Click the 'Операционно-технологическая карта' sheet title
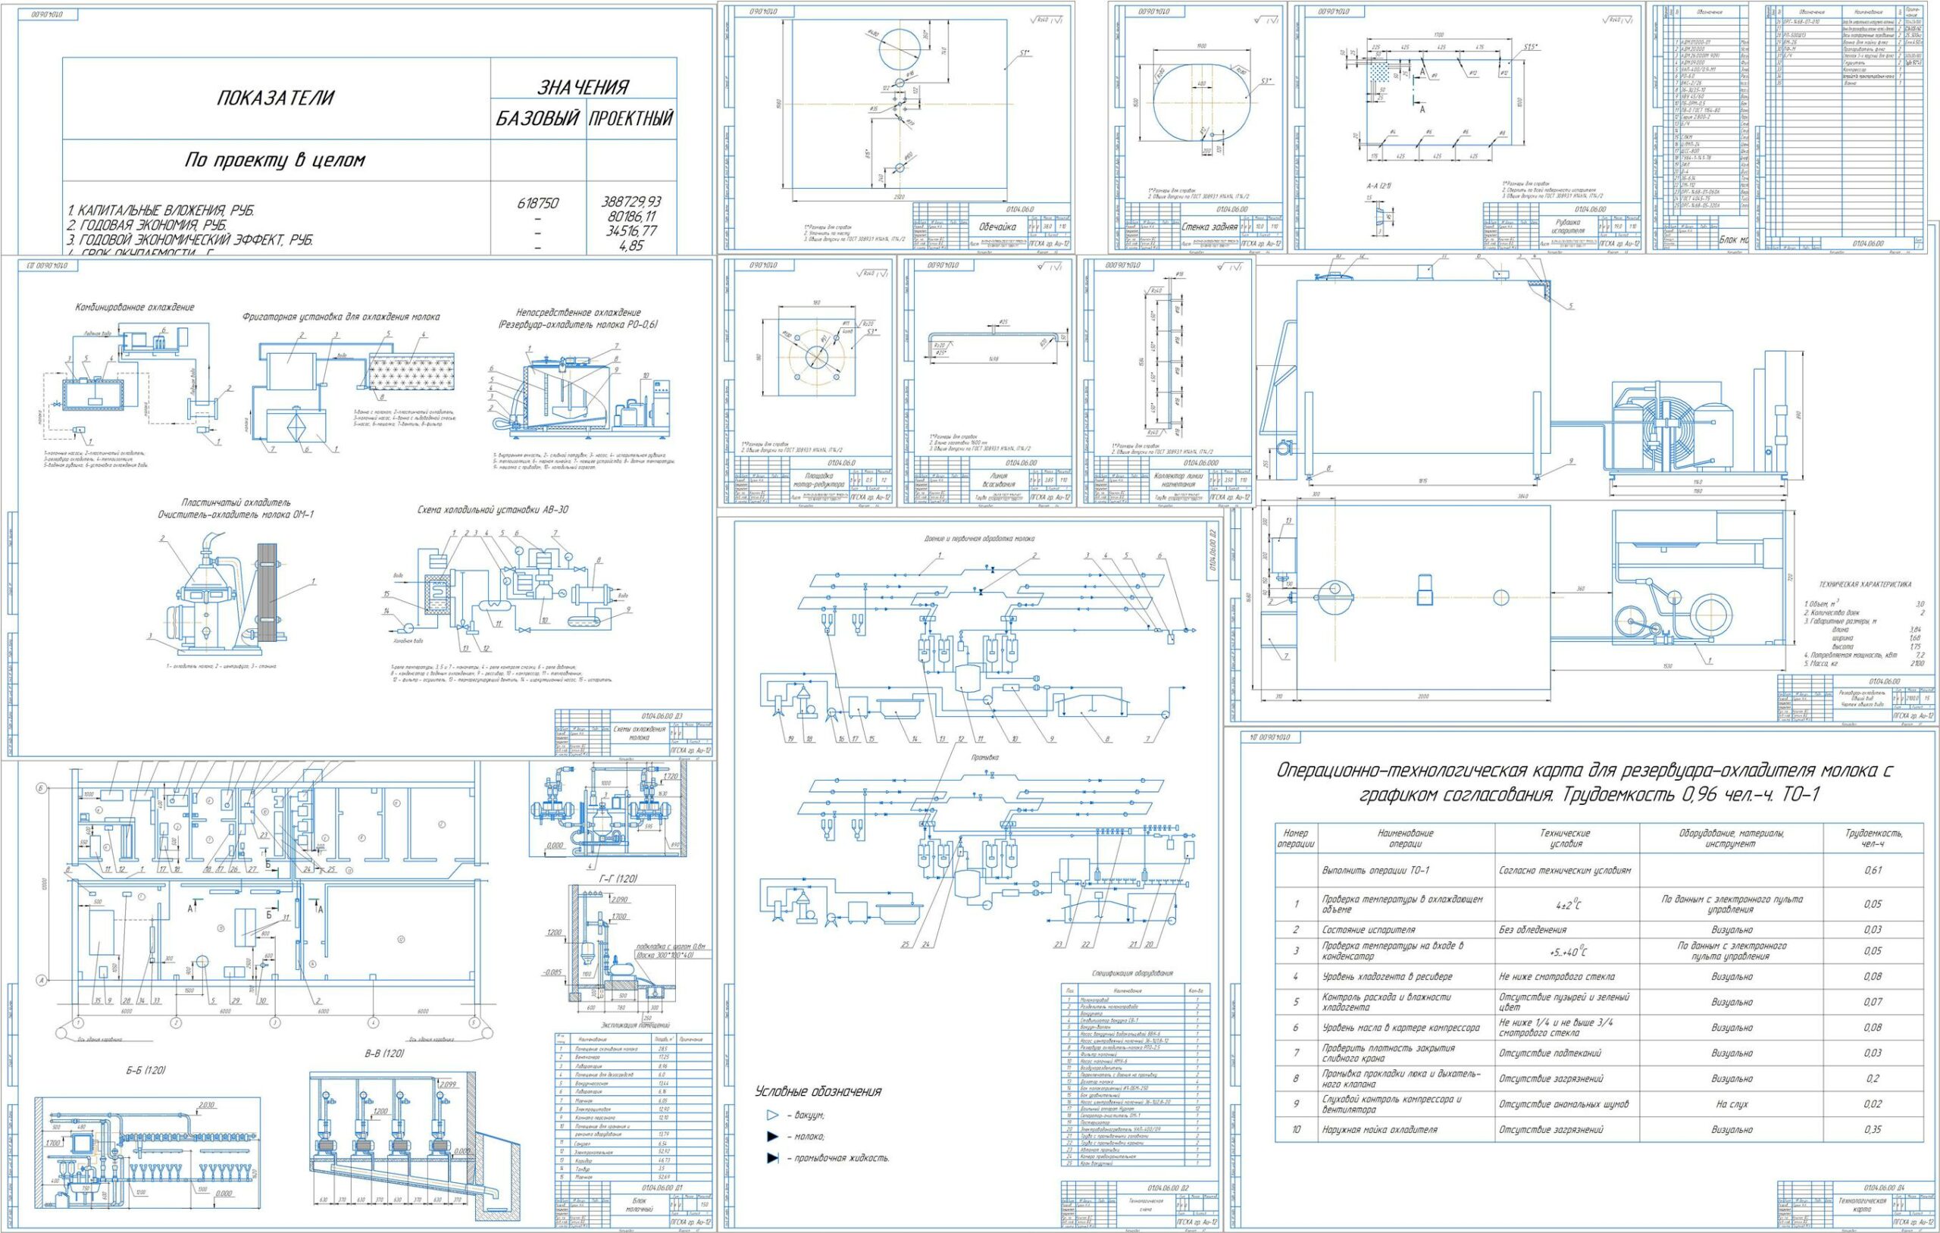 (1584, 783)
